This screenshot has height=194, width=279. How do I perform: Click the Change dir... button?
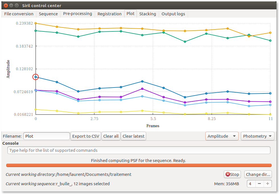tap(258, 174)
